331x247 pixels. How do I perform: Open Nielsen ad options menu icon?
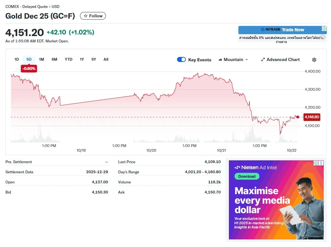[x=321, y=163]
